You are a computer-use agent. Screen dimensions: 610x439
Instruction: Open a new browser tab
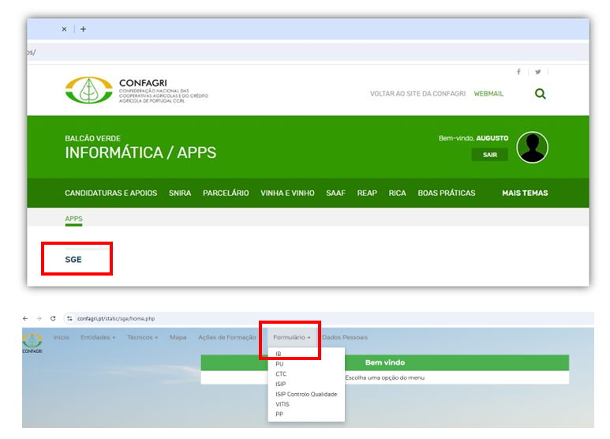[83, 29]
